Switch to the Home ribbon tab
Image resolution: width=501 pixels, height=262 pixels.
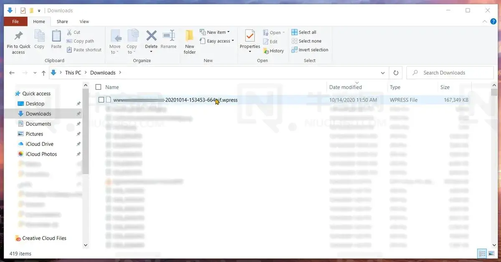pyautogui.click(x=39, y=22)
